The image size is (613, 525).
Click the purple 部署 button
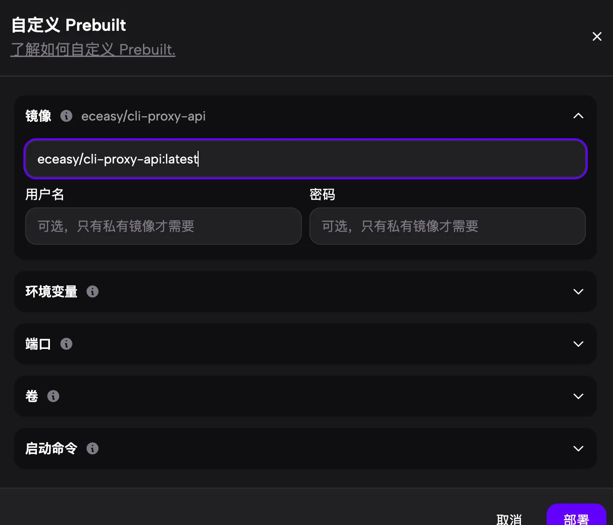point(576,517)
